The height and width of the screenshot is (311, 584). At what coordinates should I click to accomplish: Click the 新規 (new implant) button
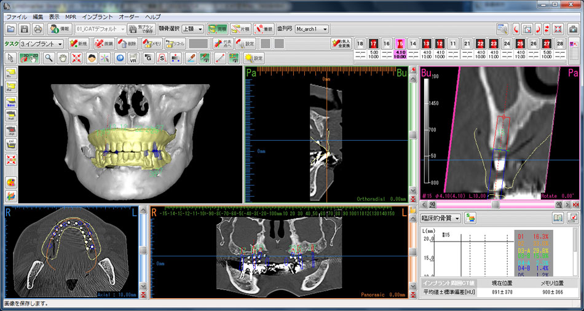(x=78, y=44)
